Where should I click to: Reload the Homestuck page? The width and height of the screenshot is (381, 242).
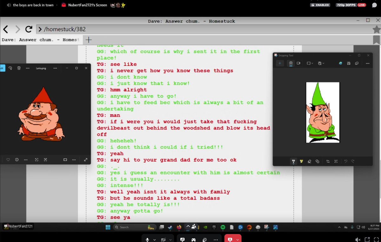(x=29, y=29)
